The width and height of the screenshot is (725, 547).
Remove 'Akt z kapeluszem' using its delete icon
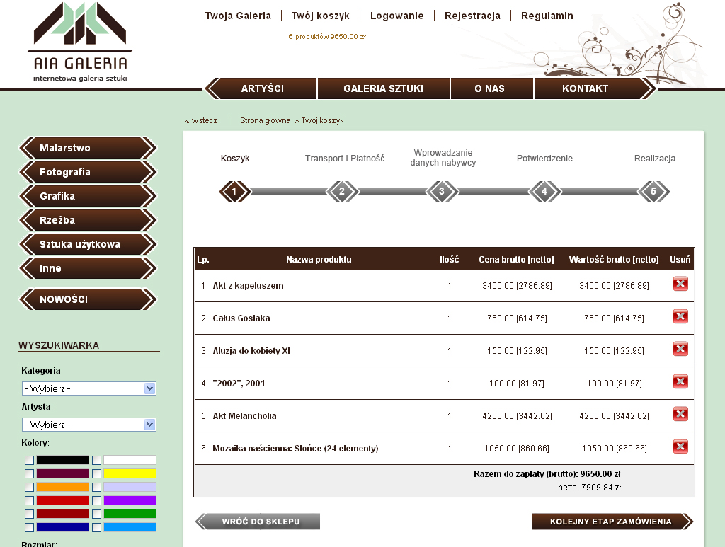point(680,284)
